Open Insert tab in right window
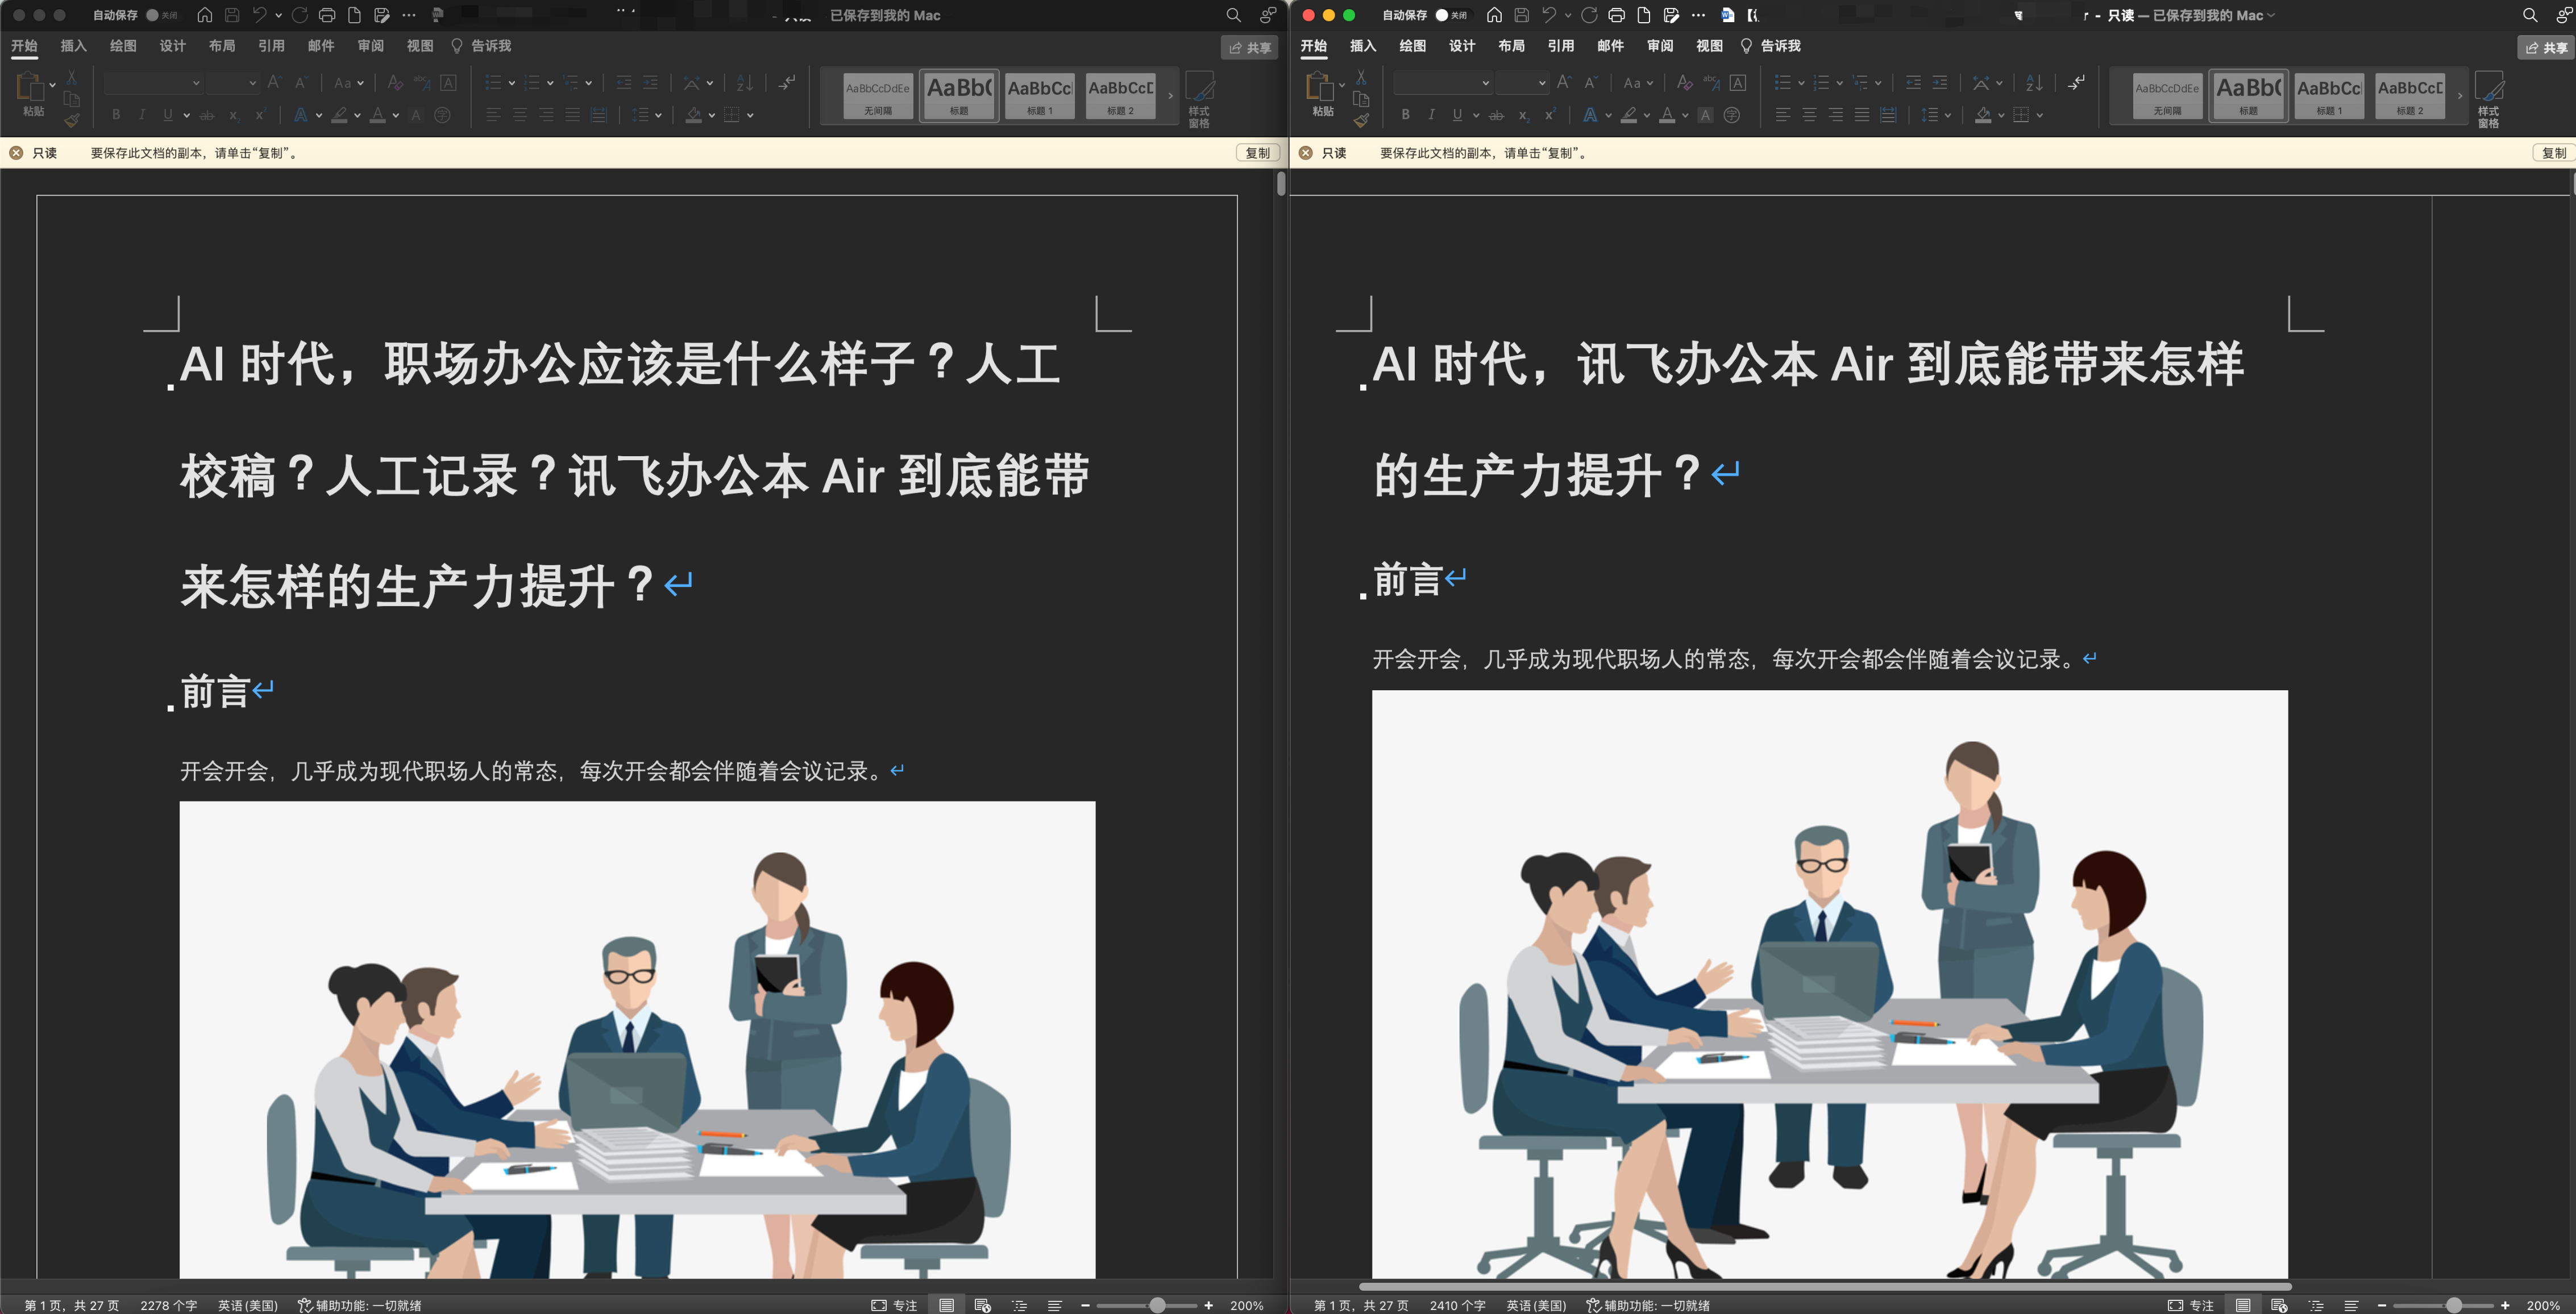 (1363, 46)
